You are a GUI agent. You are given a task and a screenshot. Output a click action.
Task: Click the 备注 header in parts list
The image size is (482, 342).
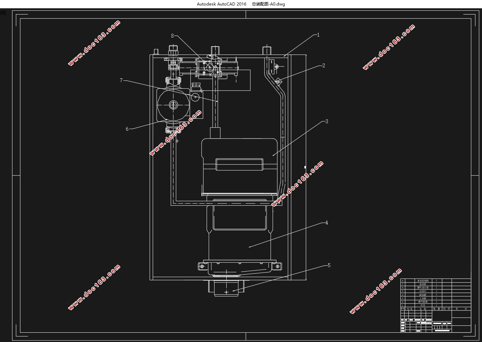click(461, 309)
